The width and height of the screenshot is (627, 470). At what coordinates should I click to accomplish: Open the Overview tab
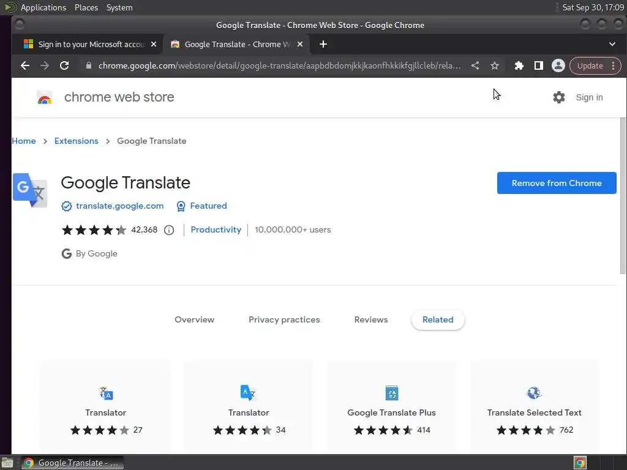(x=194, y=319)
